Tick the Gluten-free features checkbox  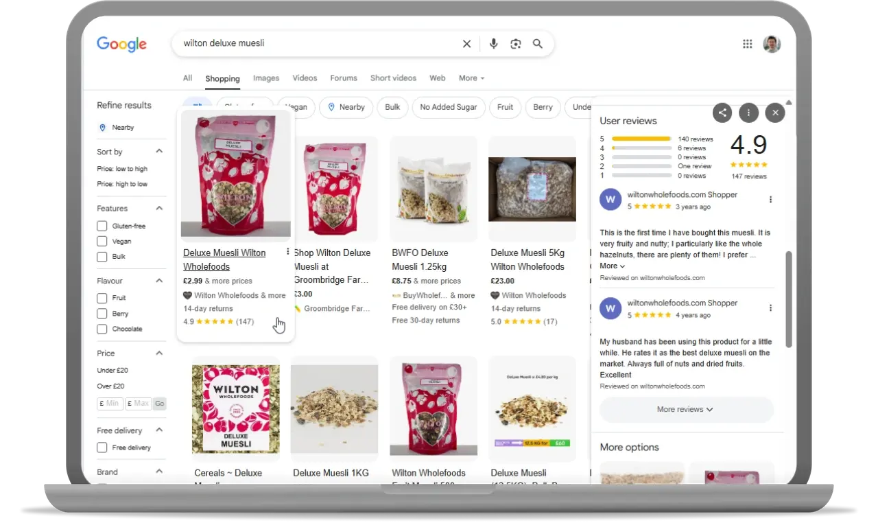tap(102, 226)
